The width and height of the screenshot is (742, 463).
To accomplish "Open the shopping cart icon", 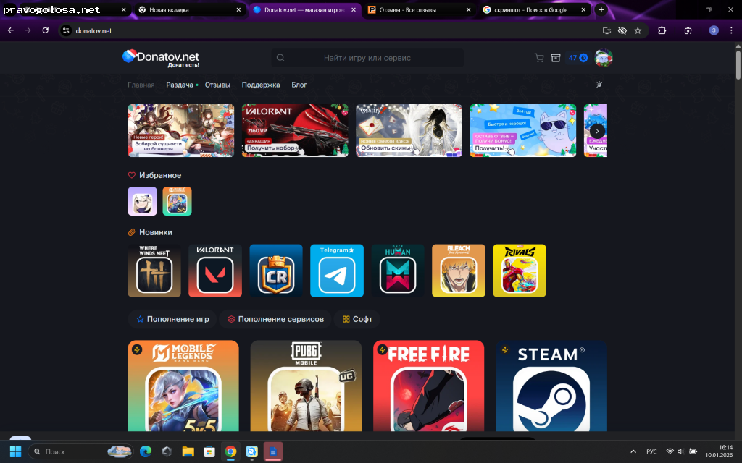I will (539, 58).
